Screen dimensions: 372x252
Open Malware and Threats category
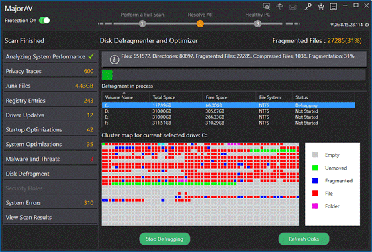point(50,159)
